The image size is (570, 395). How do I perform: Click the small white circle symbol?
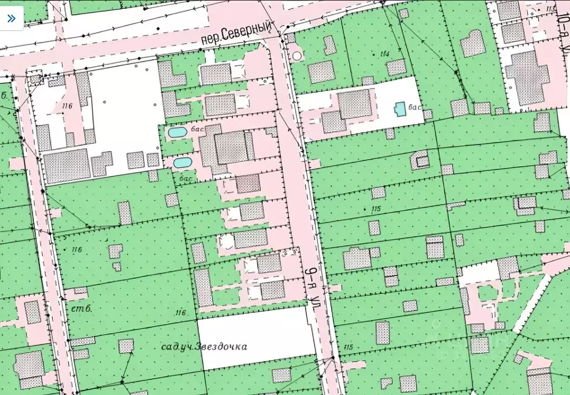coord(297,56)
